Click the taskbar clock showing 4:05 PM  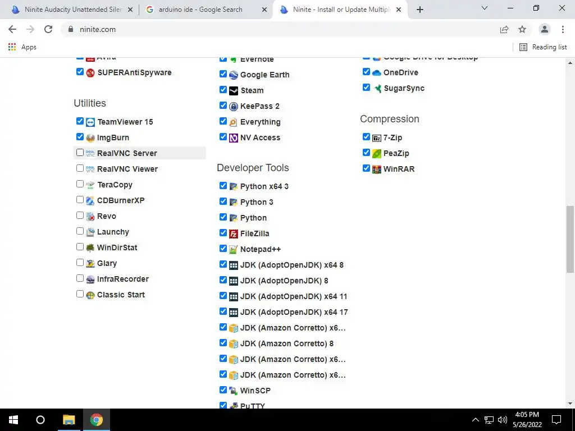pos(527,420)
